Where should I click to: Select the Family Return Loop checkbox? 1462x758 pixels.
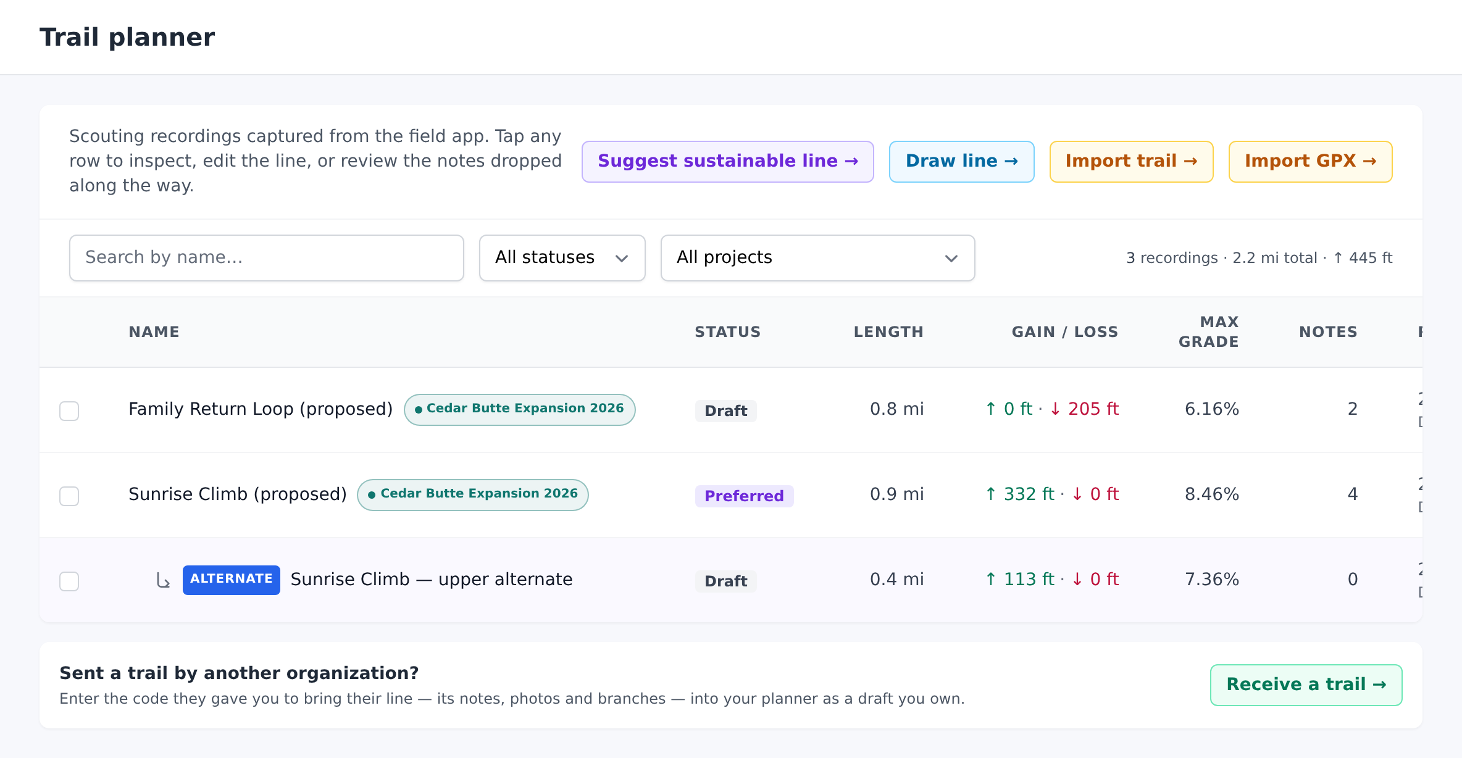point(69,411)
